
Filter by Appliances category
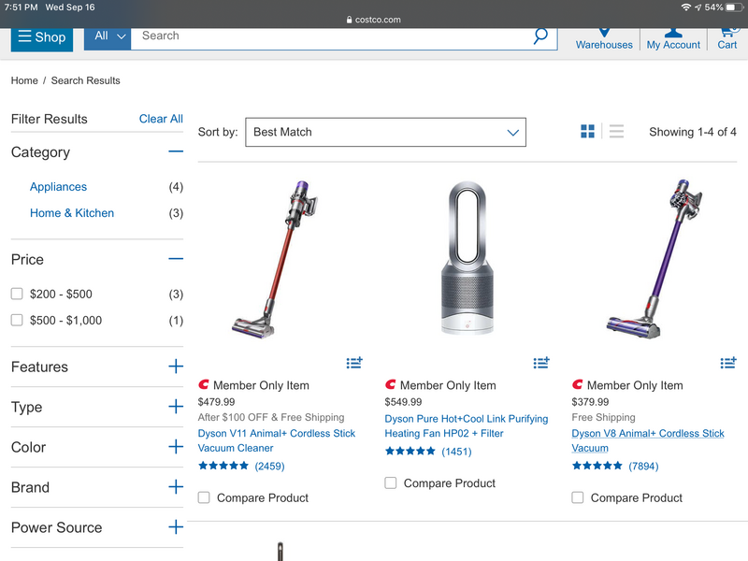point(58,186)
